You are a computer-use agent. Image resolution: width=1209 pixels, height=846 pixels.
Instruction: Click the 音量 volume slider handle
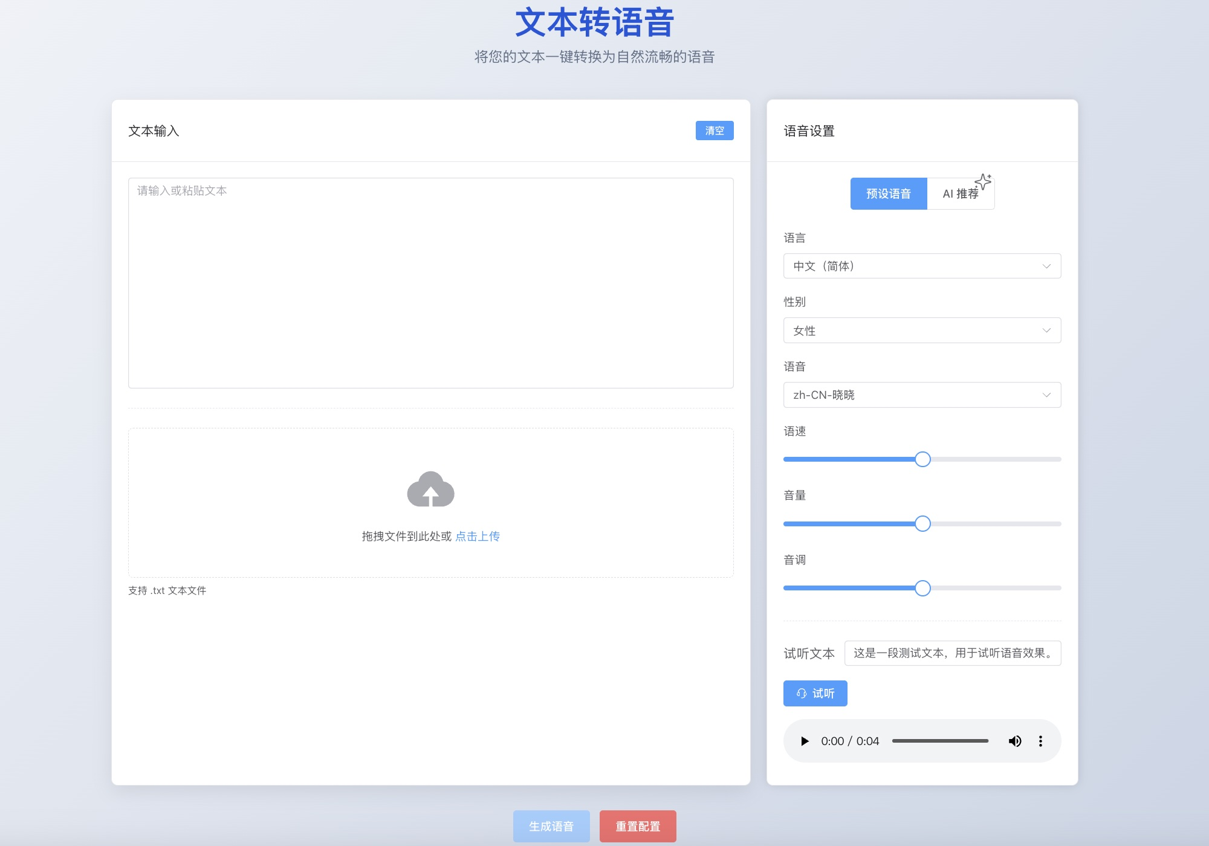pyautogui.click(x=922, y=524)
